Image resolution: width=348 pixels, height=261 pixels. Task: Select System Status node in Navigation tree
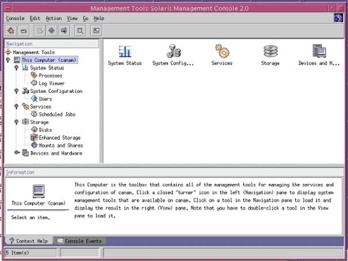pos(47,68)
